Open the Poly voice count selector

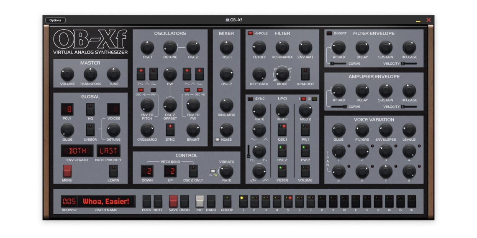(67, 109)
